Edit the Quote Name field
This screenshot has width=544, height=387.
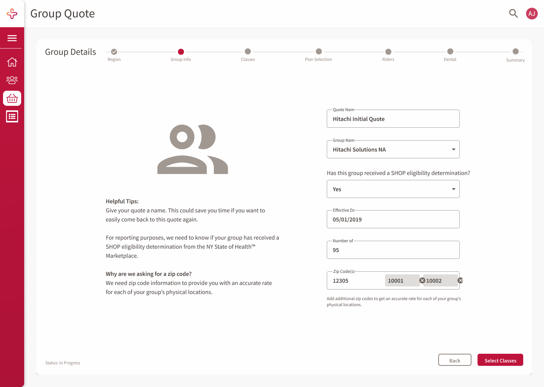pos(393,119)
